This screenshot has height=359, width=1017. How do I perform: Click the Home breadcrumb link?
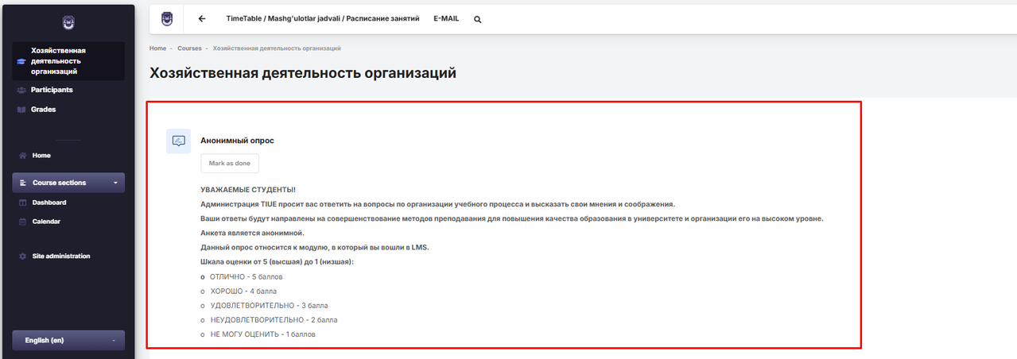coord(158,48)
